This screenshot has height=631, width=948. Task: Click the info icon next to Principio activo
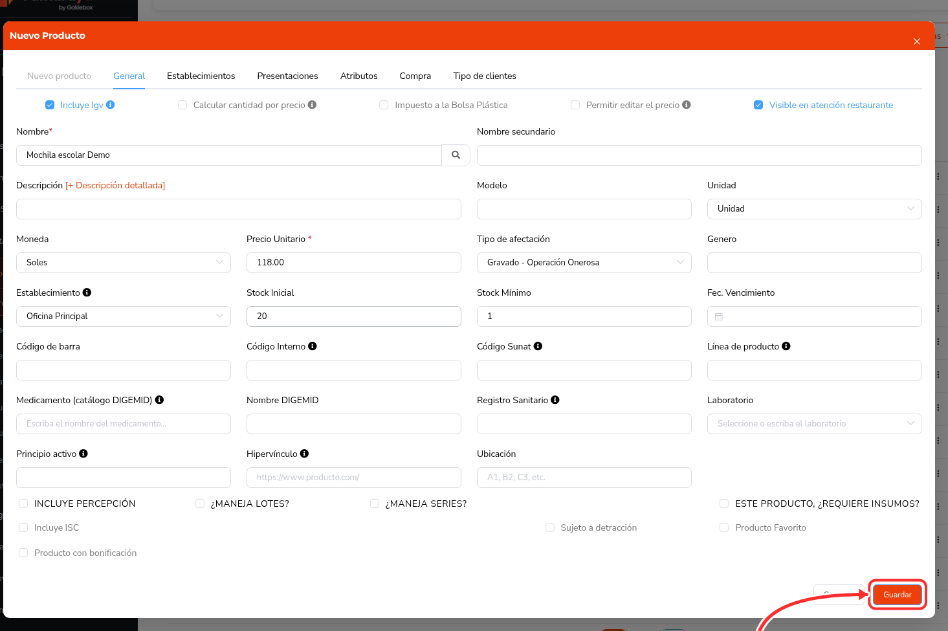tap(83, 454)
